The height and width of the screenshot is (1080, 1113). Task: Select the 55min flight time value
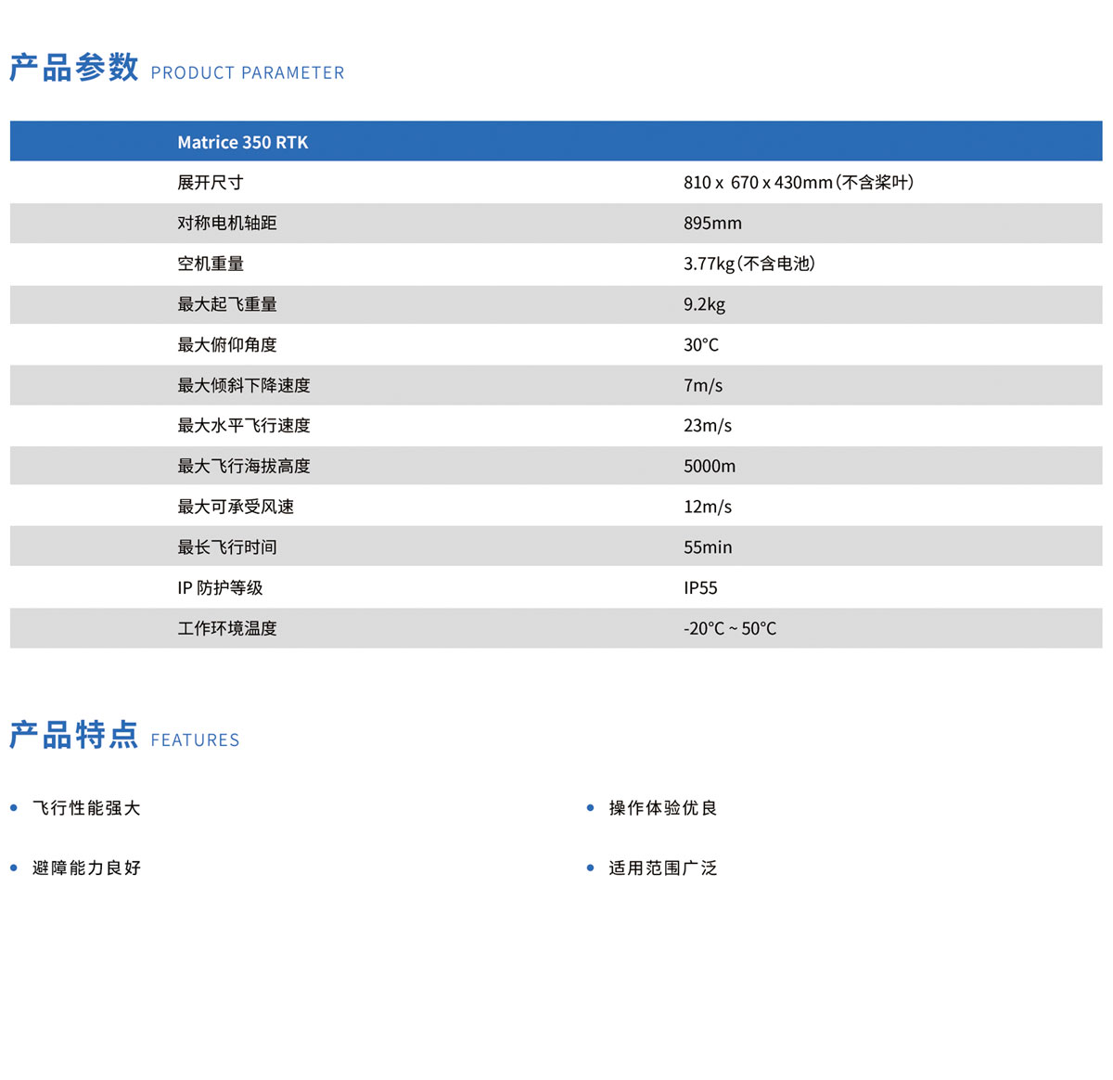point(708,547)
